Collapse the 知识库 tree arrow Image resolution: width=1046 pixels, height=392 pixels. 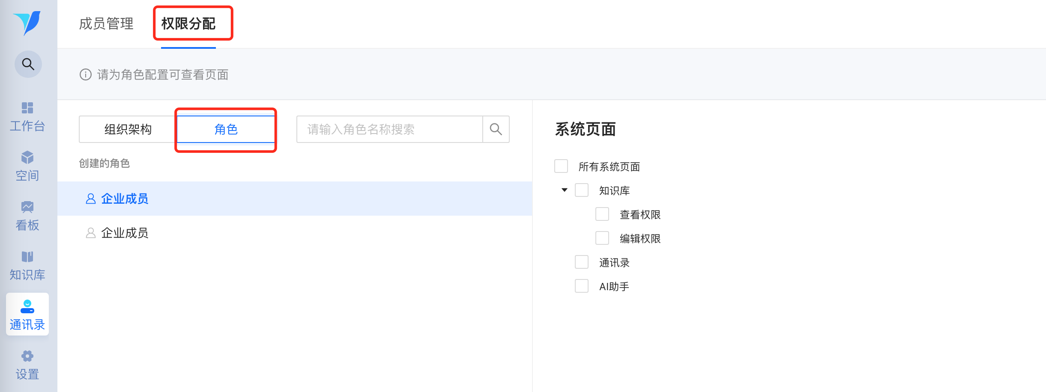565,190
